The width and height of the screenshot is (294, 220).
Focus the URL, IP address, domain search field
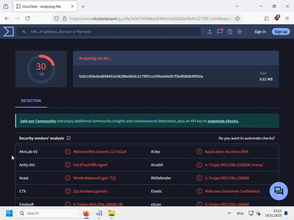pyautogui.click(x=108, y=32)
